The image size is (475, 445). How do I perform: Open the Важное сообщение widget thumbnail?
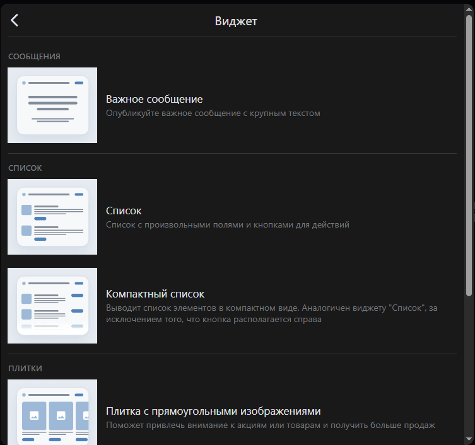[x=52, y=105]
